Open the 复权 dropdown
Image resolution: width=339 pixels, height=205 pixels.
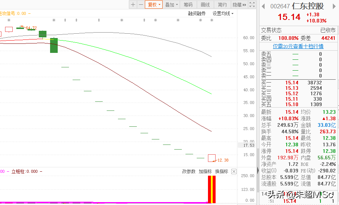(154, 5)
